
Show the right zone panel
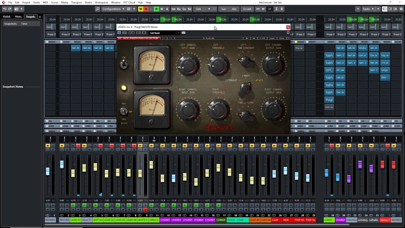[x=390, y=9]
